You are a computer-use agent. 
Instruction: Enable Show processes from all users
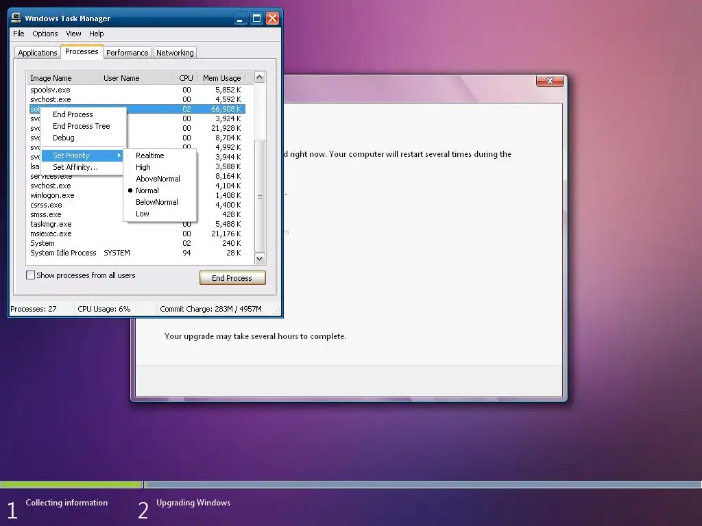tap(30, 275)
